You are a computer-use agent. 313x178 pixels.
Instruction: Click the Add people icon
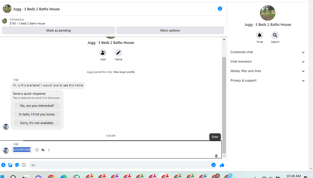click(103, 53)
